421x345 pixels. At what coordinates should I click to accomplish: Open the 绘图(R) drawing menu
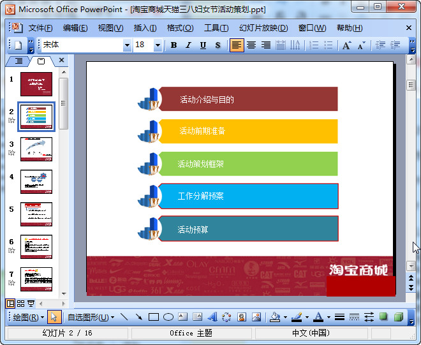tap(28, 318)
